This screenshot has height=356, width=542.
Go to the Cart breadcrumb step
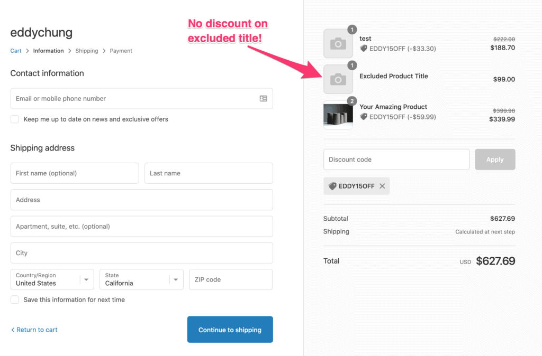pyautogui.click(x=15, y=51)
